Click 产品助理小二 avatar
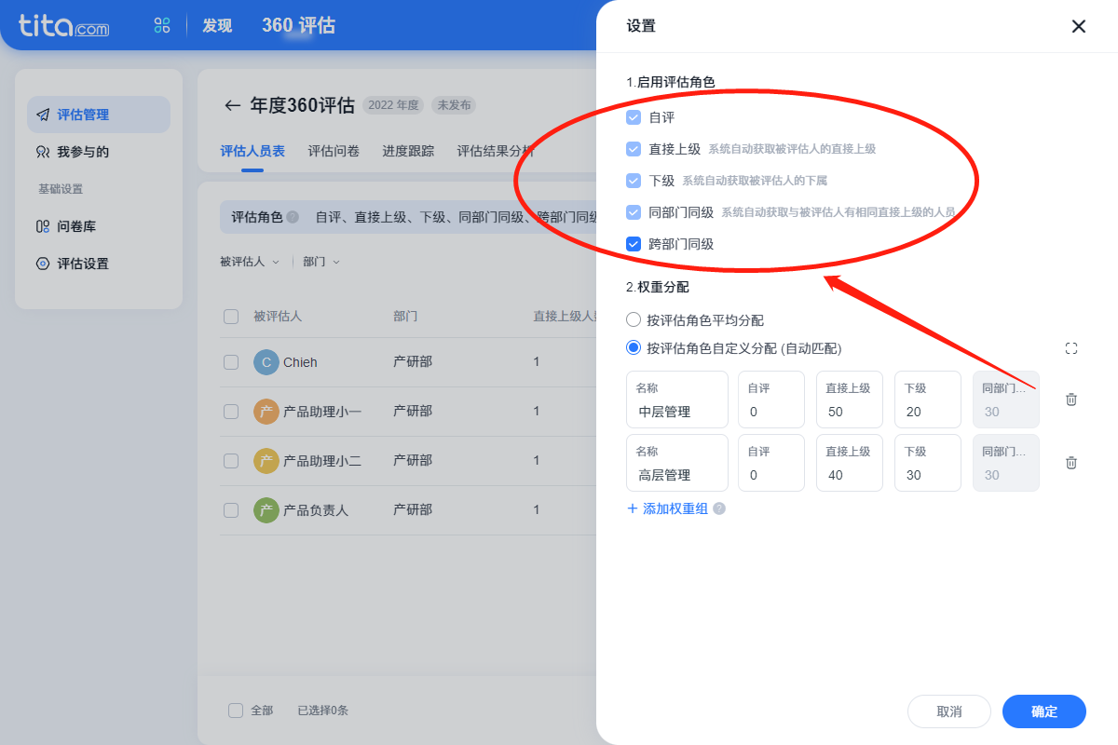 point(266,460)
